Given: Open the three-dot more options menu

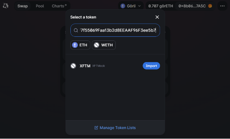Looking at the screenshot, I should pos(222,6).
